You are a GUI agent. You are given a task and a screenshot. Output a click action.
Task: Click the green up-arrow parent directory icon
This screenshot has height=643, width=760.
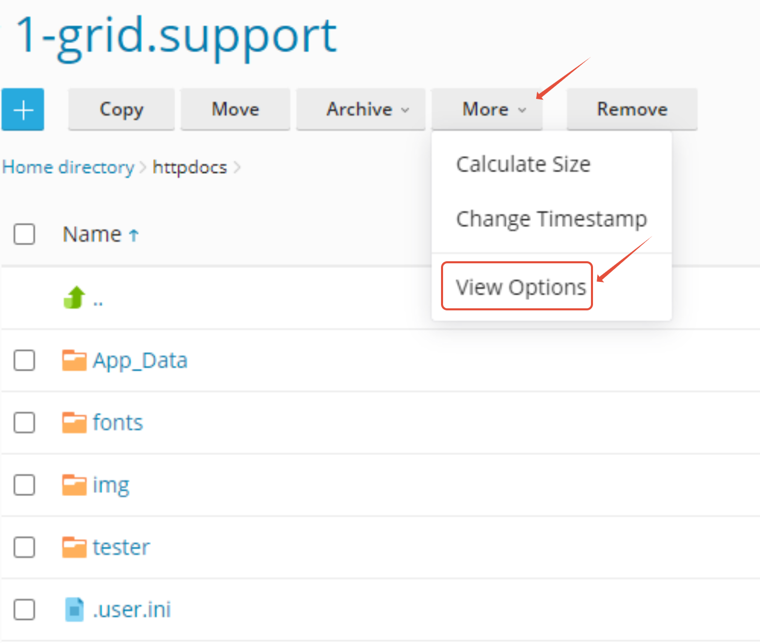[74, 297]
